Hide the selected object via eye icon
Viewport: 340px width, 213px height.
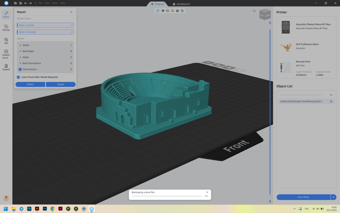click(x=331, y=101)
